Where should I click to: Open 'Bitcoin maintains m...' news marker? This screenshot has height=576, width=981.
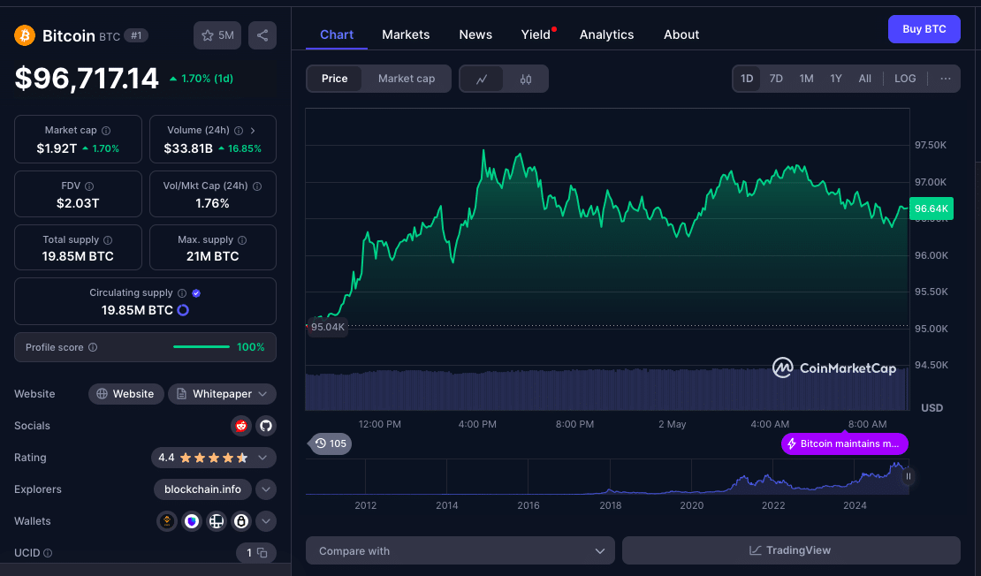pos(845,444)
